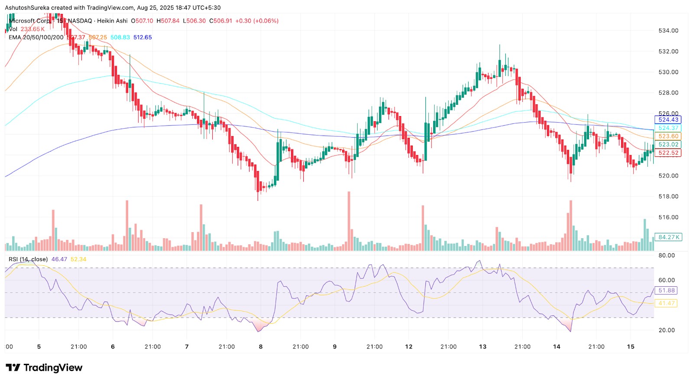Click the blue 524.43 price tag

point(668,120)
